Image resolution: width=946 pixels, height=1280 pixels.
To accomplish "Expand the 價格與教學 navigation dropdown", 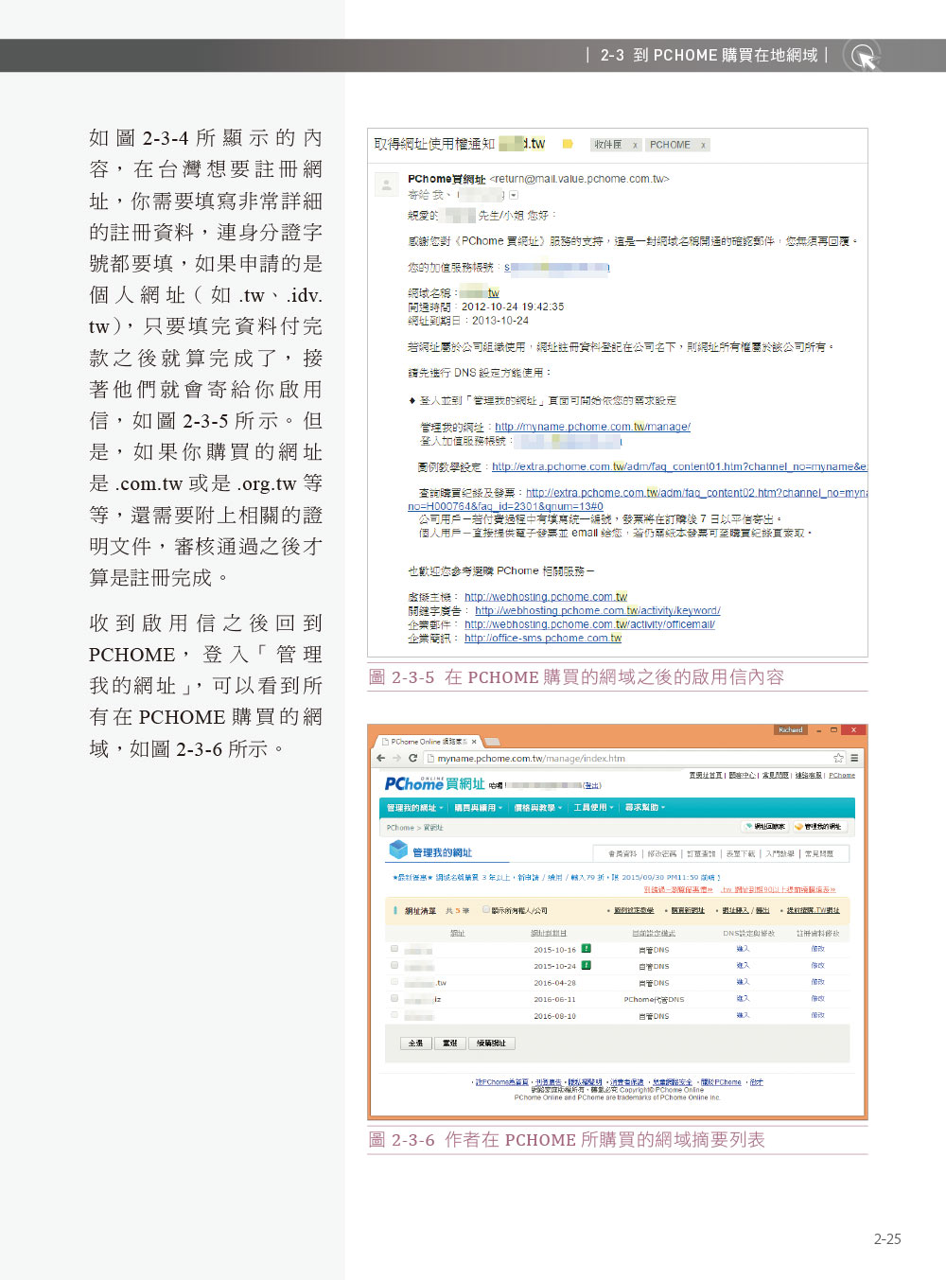I will 538,808.
